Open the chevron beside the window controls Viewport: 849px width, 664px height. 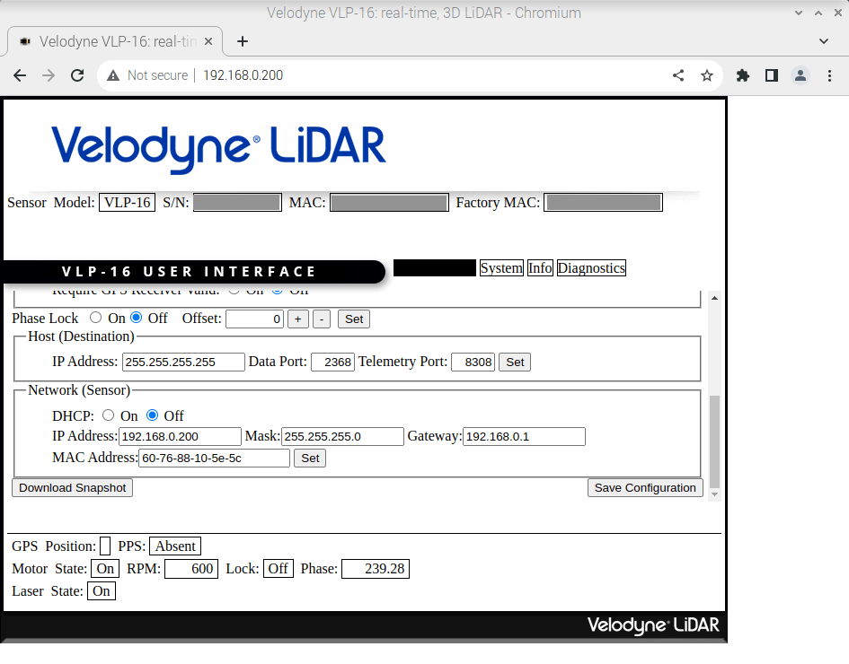798,13
